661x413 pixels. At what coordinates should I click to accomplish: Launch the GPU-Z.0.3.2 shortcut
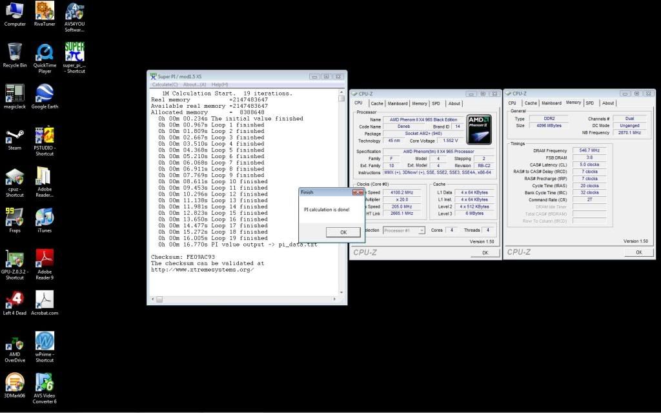tap(15, 265)
